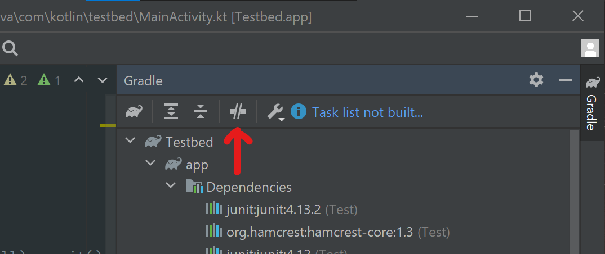Click the yellow warnings indicator
Image resolution: width=605 pixels, height=254 pixels.
[x=15, y=80]
